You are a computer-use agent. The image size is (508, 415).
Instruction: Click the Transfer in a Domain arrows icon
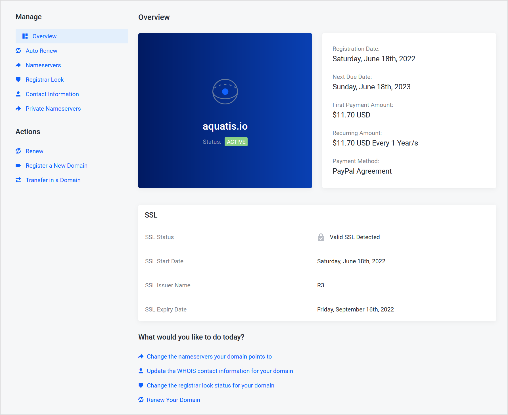(18, 180)
